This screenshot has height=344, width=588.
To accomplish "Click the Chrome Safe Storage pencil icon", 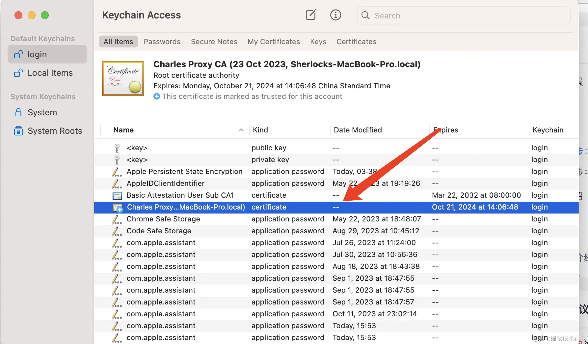I will 117,219.
